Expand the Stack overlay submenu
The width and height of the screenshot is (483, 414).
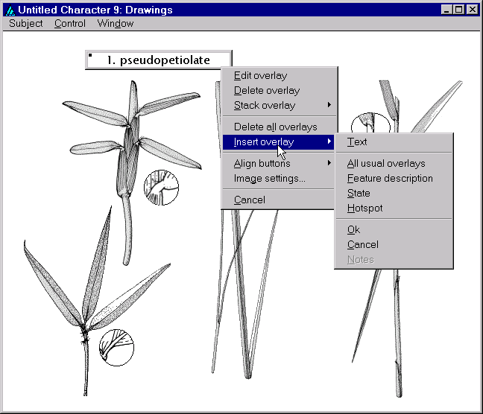click(x=265, y=105)
